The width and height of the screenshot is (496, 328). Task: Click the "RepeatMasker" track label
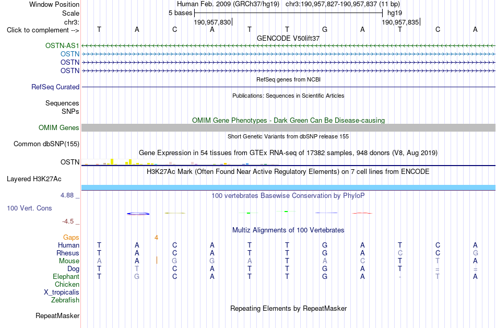click(57, 316)
